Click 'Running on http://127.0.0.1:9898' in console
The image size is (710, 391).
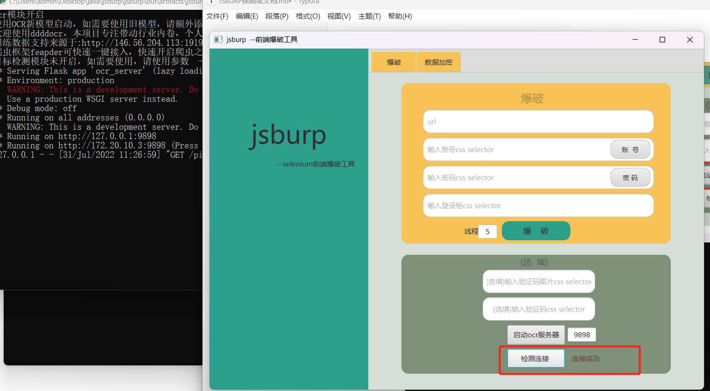click(82, 136)
